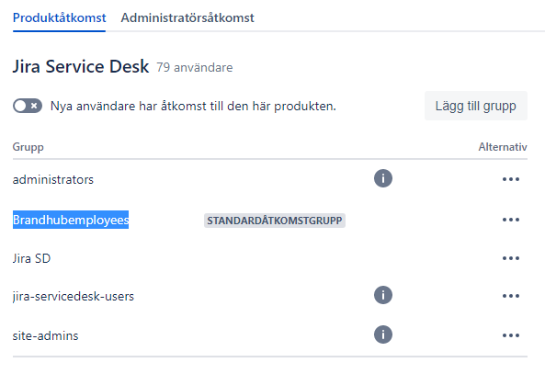Open options menu for jira-servicedesk-users row
The height and width of the screenshot is (374, 545).
point(511,296)
